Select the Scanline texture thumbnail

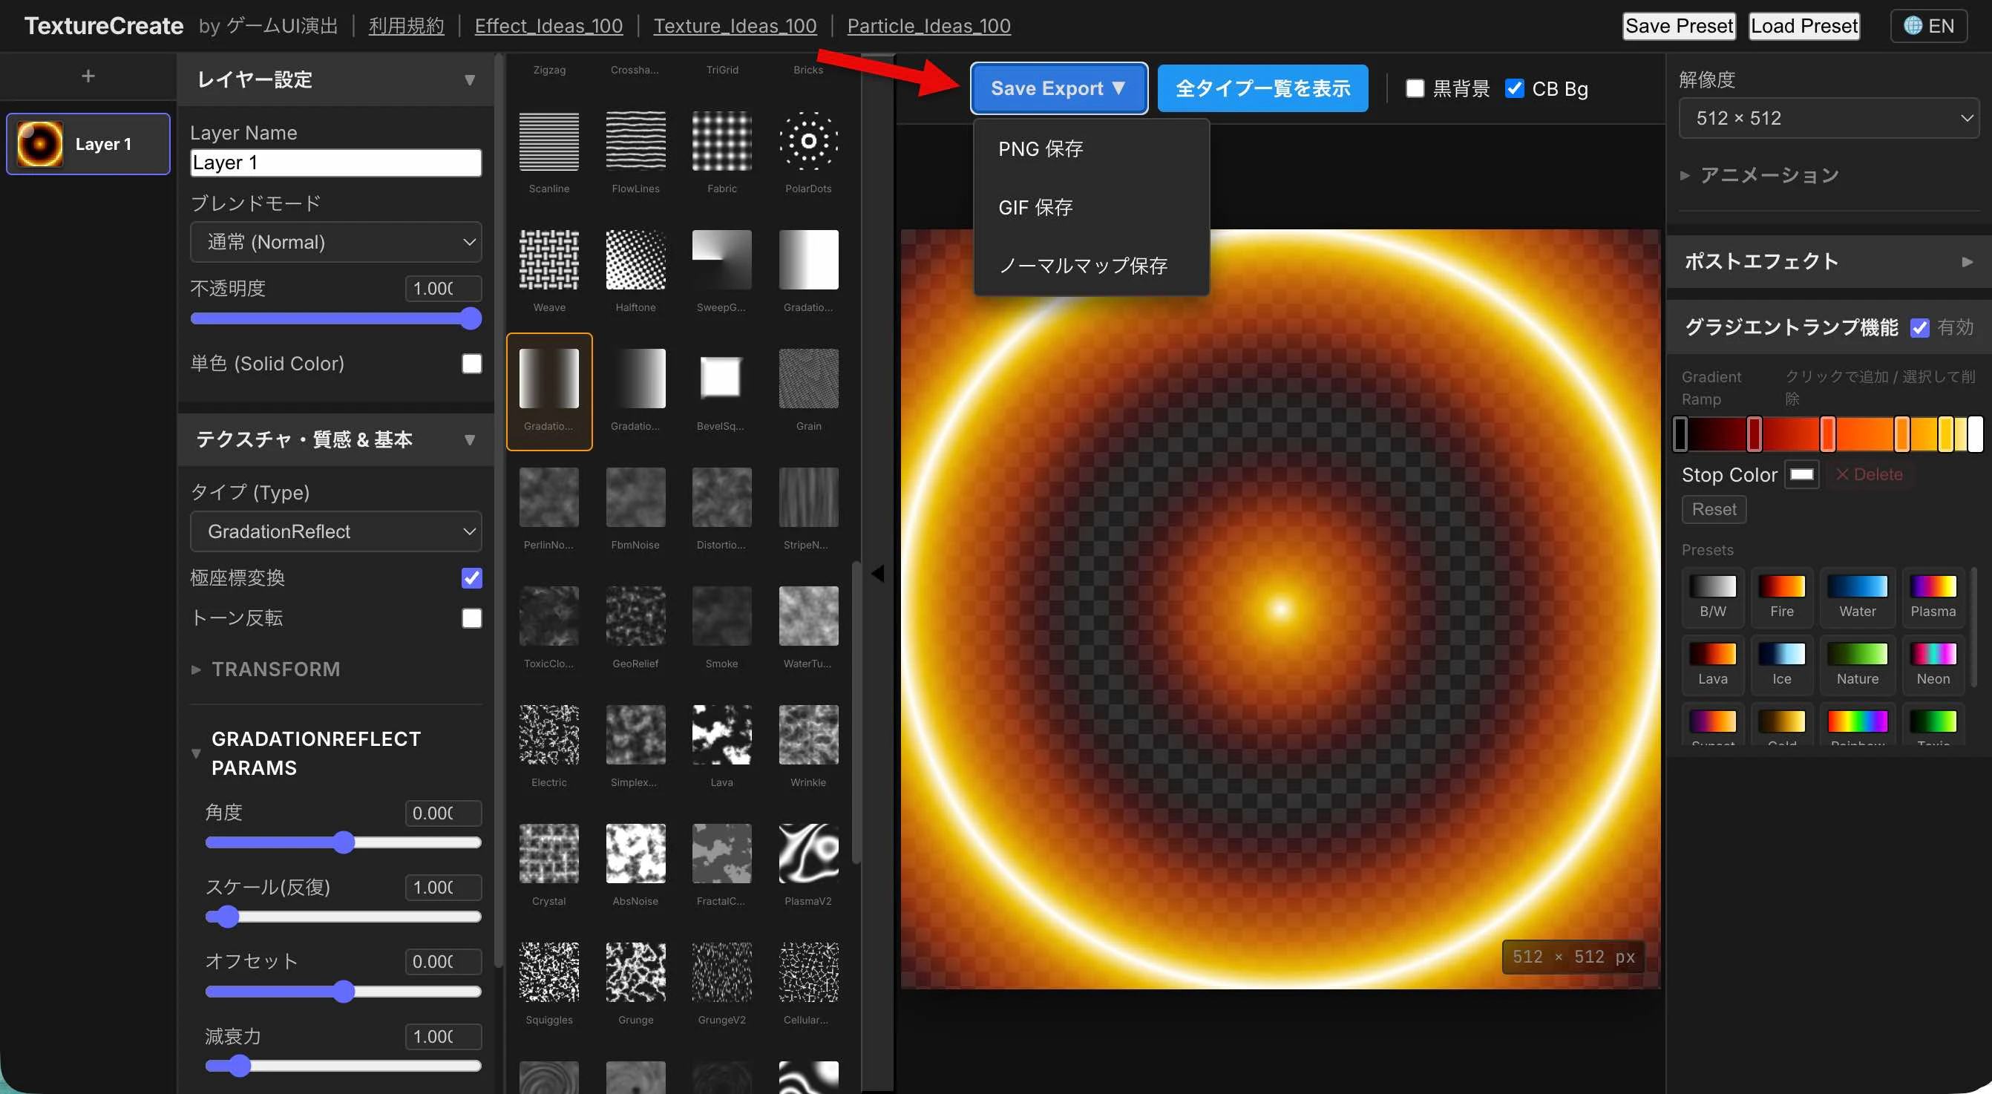549,142
